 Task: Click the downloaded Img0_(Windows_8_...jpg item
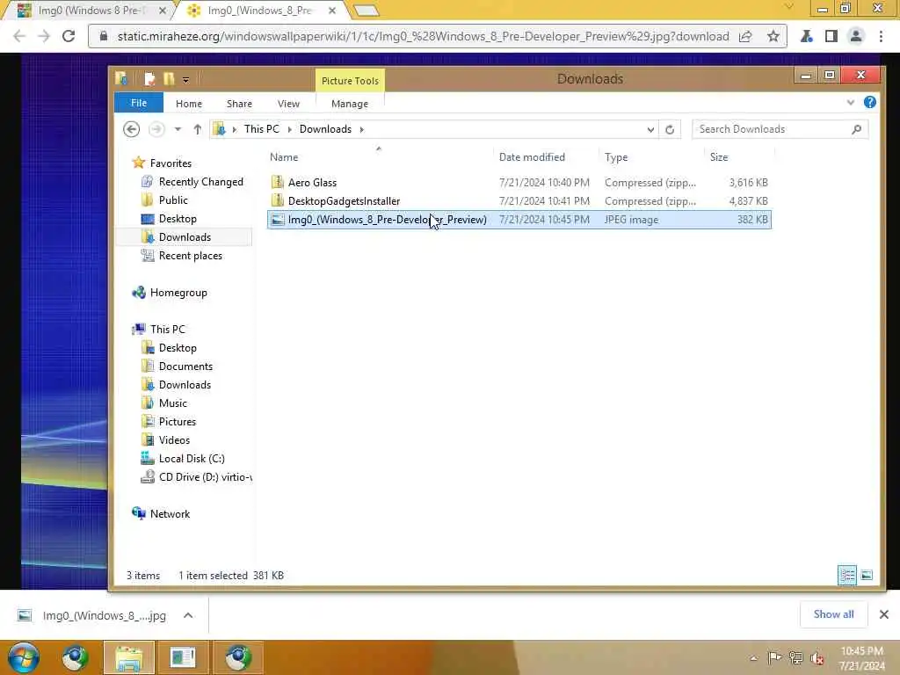tap(104, 615)
